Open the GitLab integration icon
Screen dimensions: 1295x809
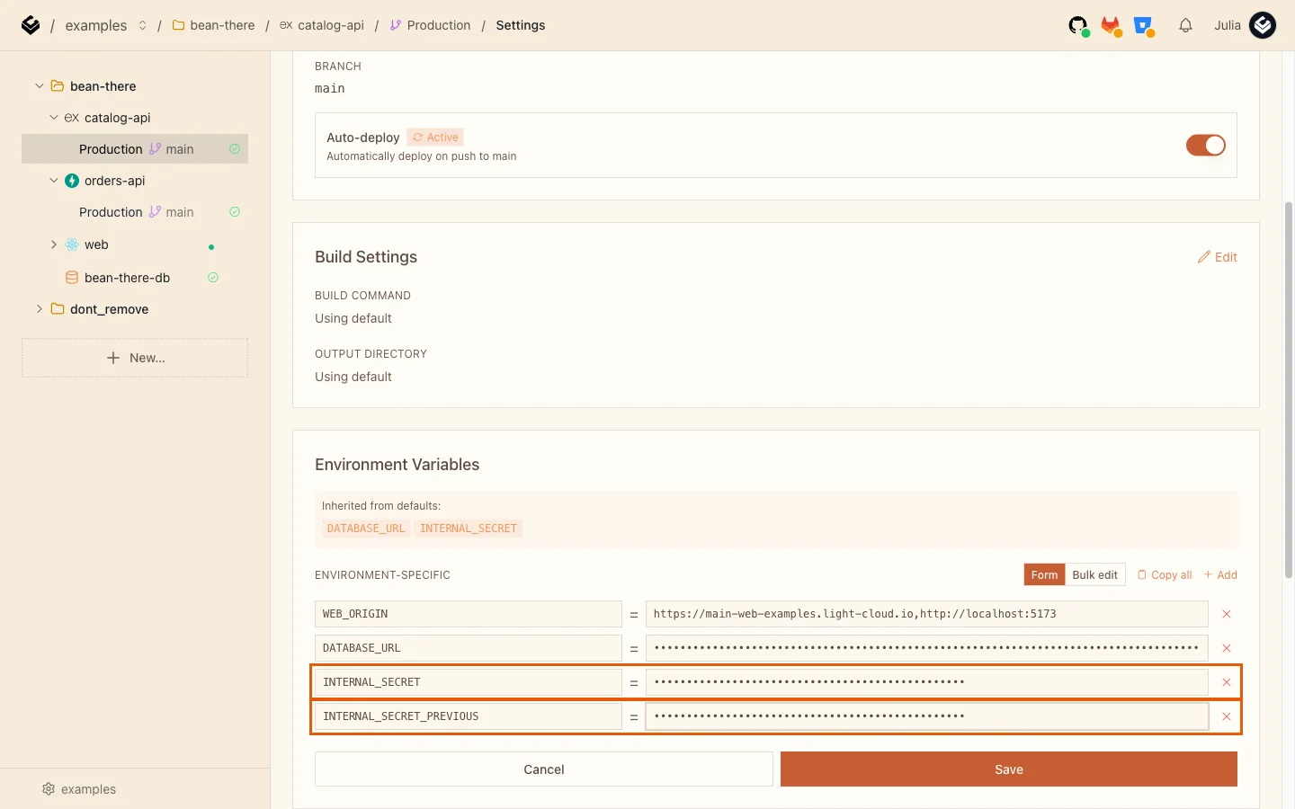pyautogui.click(x=1112, y=26)
